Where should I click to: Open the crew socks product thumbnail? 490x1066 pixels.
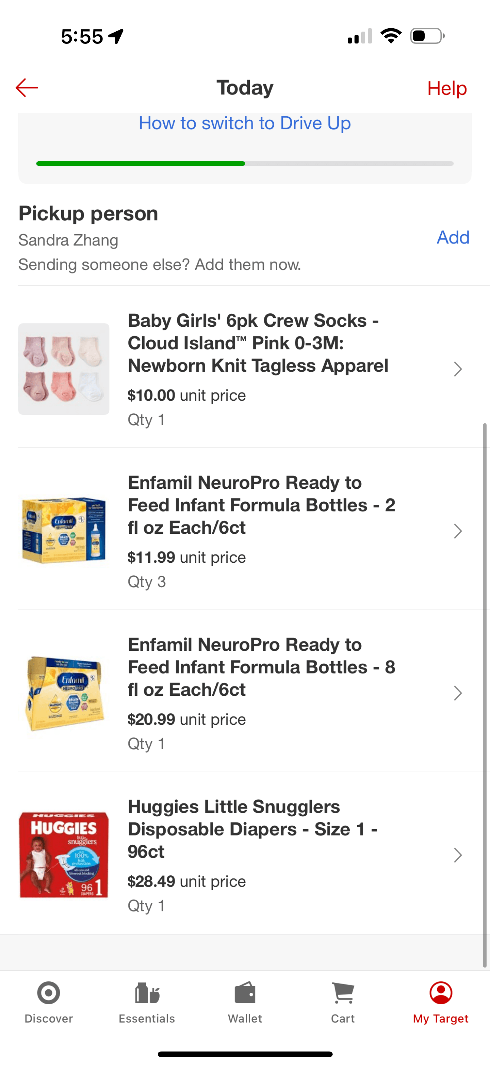pos(63,369)
